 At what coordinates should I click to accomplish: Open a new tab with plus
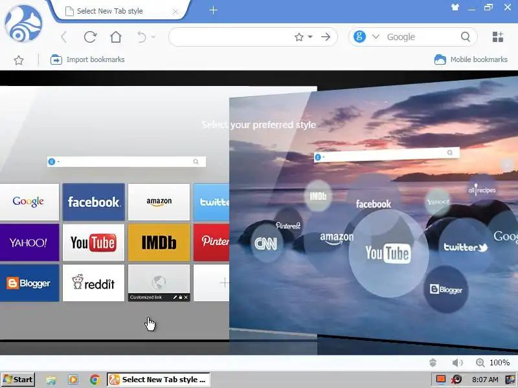[214, 10]
